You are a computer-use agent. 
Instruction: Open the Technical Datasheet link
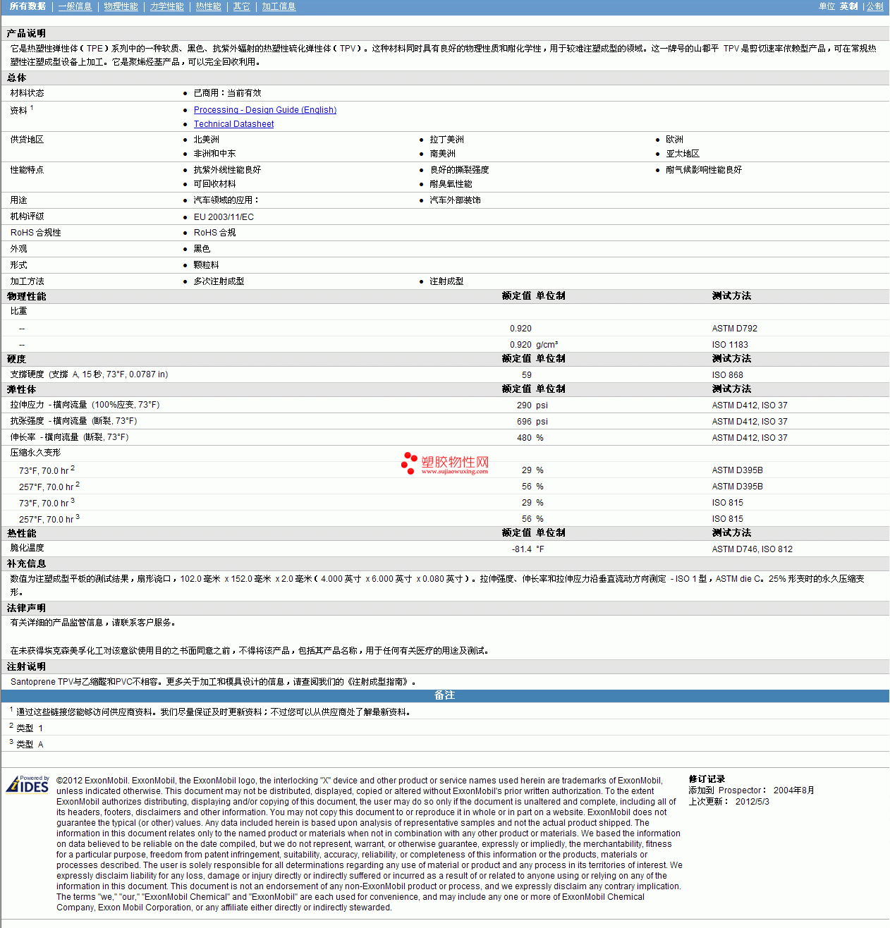[233, 124]
